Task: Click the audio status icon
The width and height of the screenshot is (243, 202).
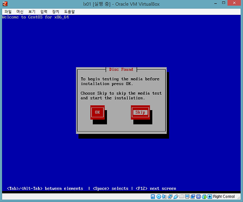Action: [x=164, y=197]
